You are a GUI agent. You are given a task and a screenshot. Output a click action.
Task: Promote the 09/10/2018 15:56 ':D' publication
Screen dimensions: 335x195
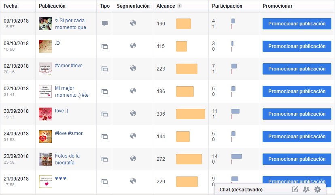pos(297,46)
